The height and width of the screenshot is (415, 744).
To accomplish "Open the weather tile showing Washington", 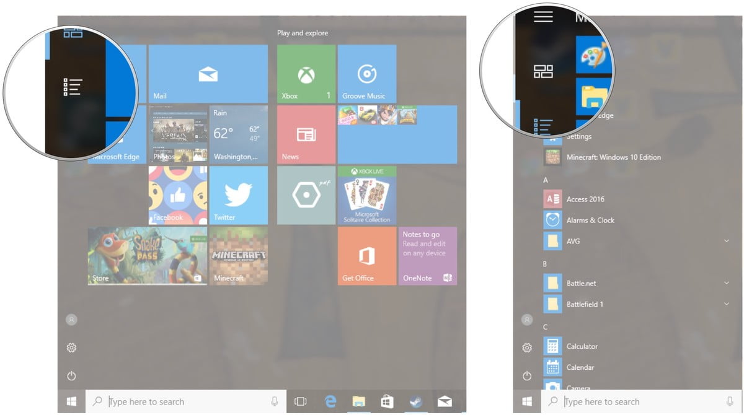I will click(x=239, y=134).
